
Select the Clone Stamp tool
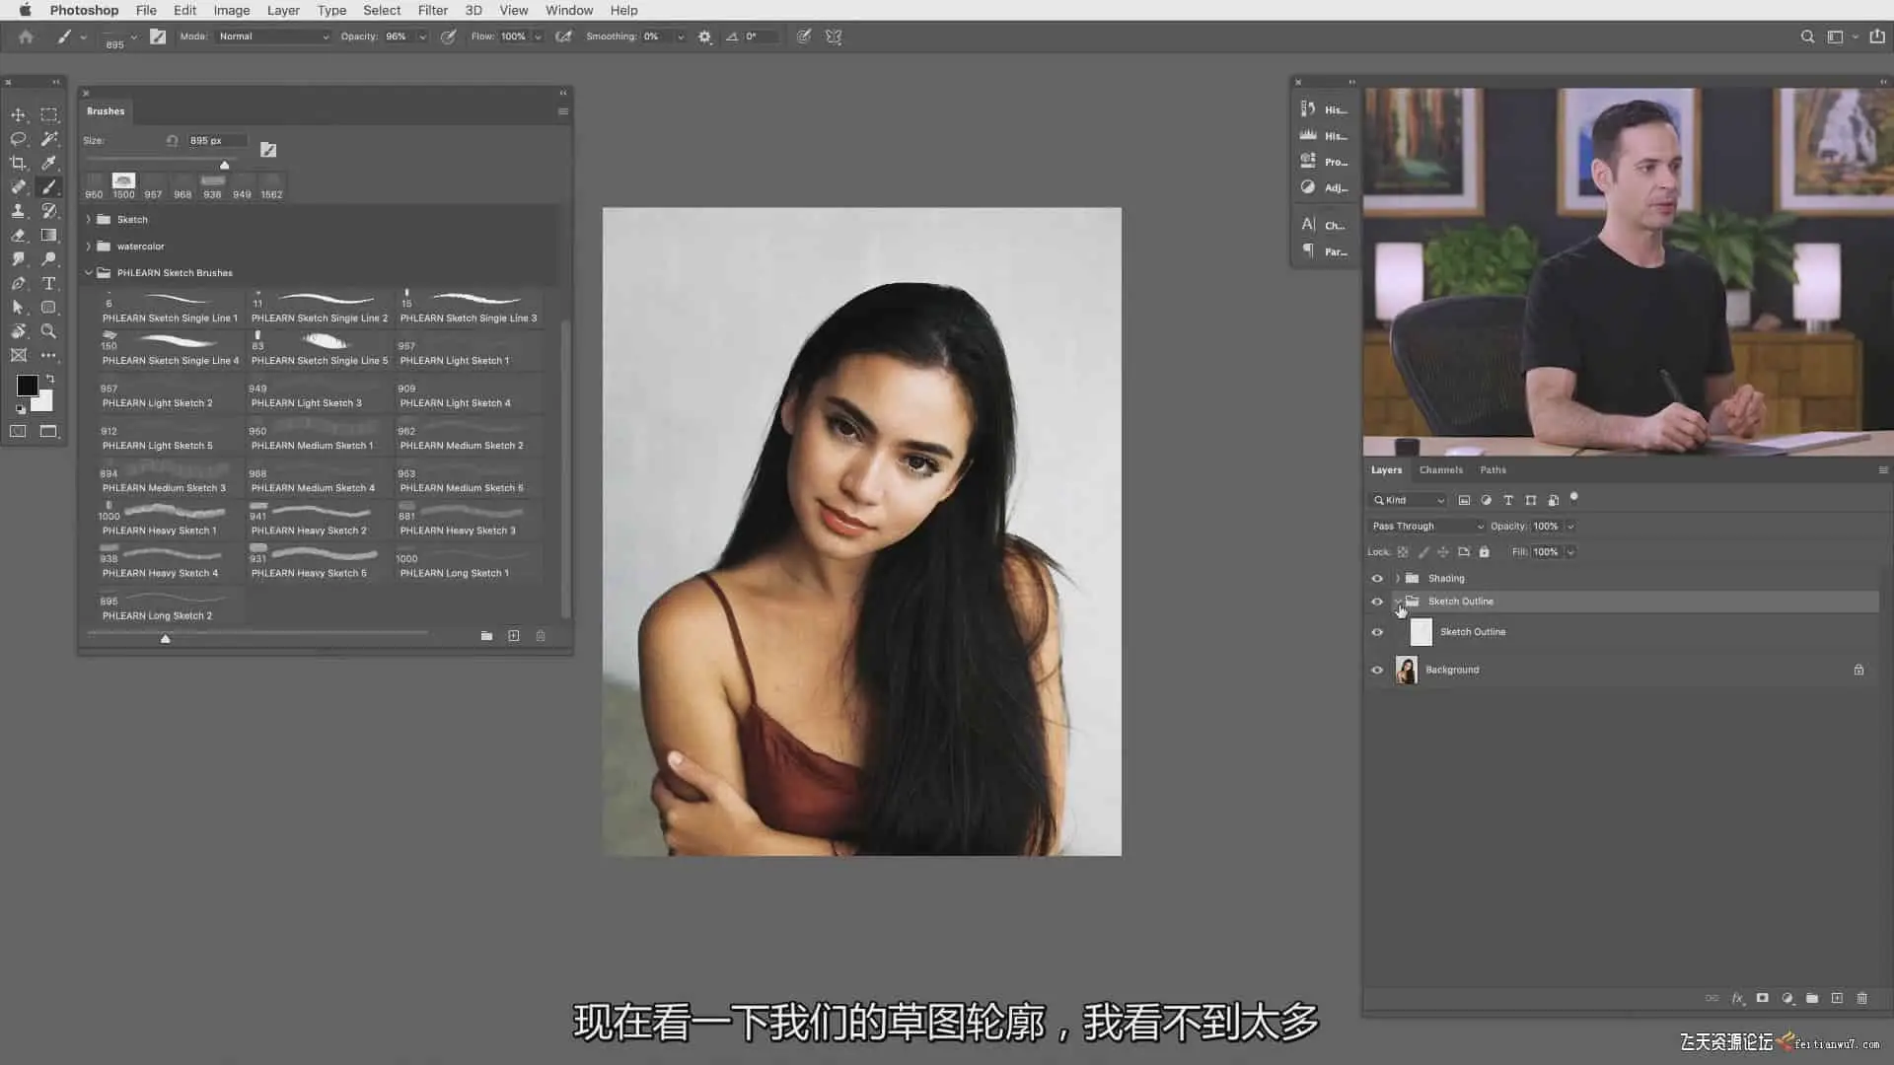[x=18, y=211]
